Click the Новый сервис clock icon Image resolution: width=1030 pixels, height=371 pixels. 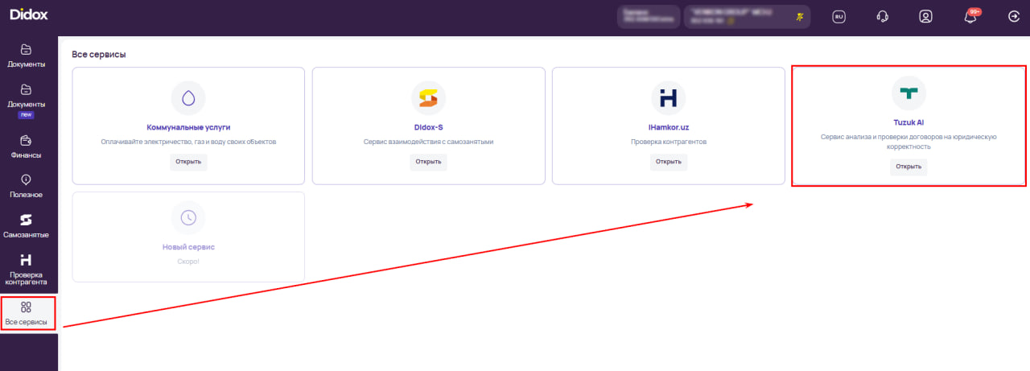point(188,217)
